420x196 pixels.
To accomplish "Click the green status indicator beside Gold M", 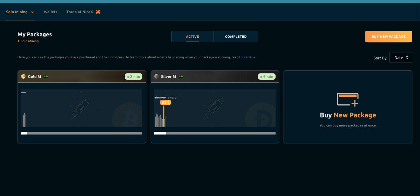I will 46,77.
